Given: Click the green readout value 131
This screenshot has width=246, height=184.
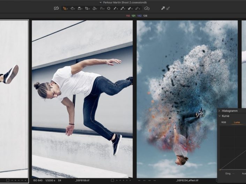Looking at the screenshot, I should tap(134, 16).
